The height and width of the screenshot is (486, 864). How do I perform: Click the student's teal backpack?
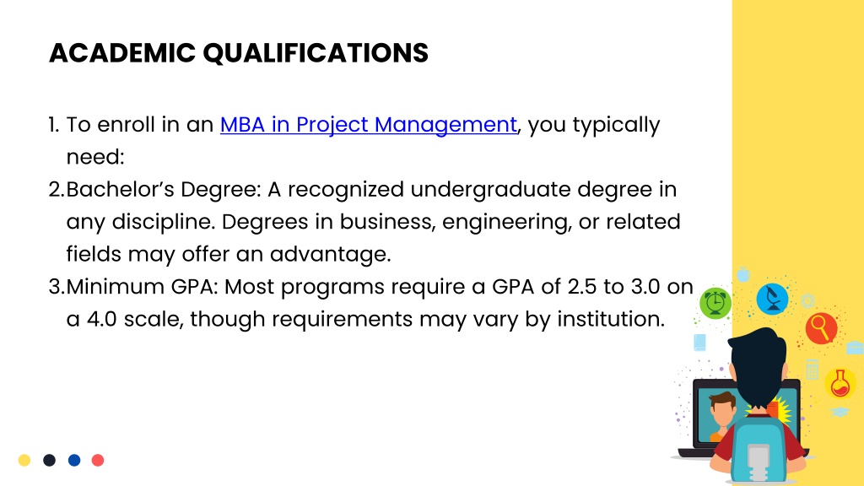point(759,449)
